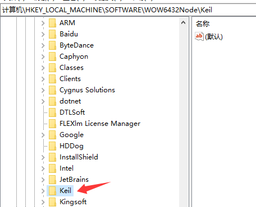This screenshot has width=256, height=207.
Task: Expand the Intel registry key
Action: [x=43, y=168]
